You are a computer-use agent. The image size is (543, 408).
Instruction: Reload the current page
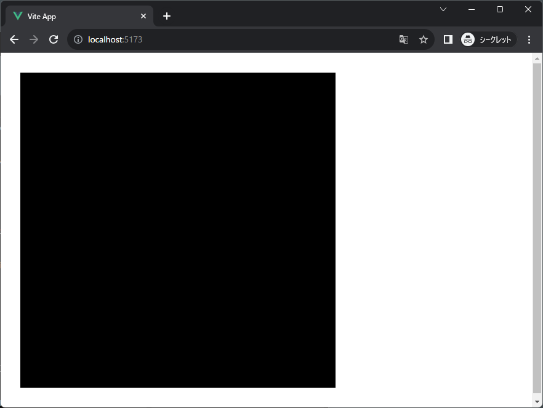(x=54, y=39)
